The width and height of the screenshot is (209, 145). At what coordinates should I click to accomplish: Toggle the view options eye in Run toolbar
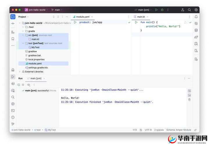coord(29,85)
